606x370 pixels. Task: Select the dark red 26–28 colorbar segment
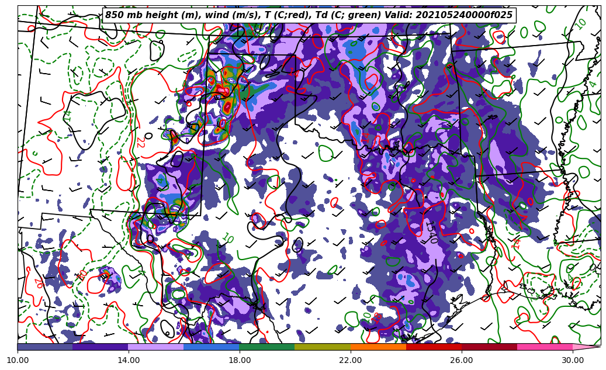point(489,347)
